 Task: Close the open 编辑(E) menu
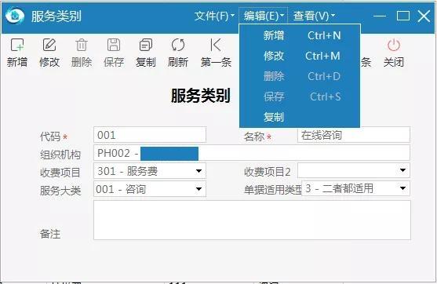click(264, 16)
